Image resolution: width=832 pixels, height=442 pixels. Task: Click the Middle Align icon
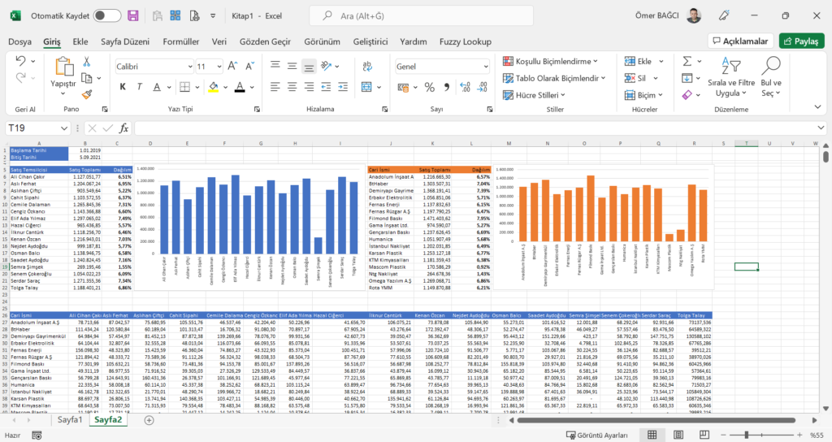pyautogui.click(x=292, y=66)
